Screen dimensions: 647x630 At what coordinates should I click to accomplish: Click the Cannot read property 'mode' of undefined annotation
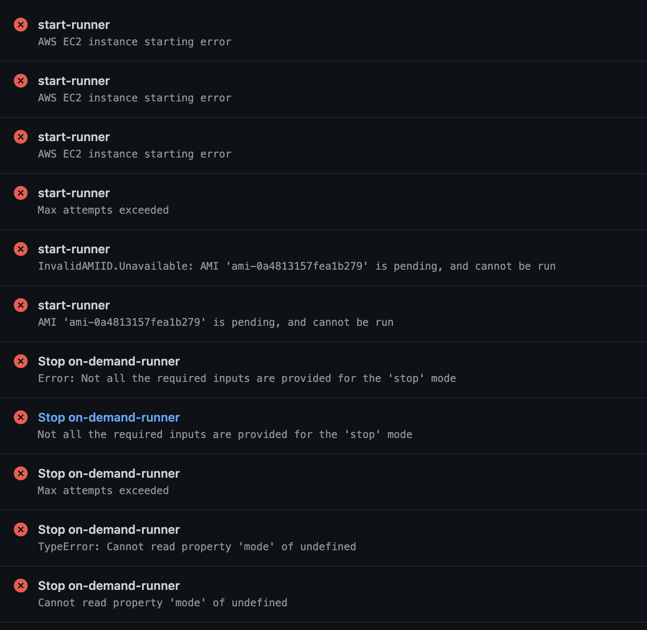pos(162,603)
